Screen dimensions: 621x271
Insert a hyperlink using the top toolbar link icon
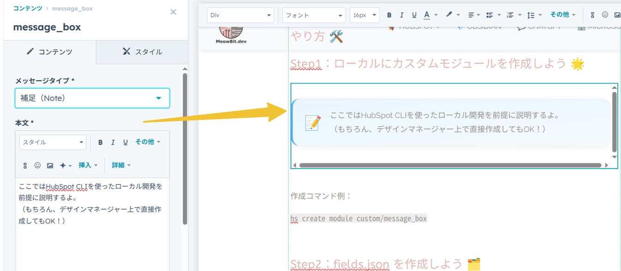[593, 14]
